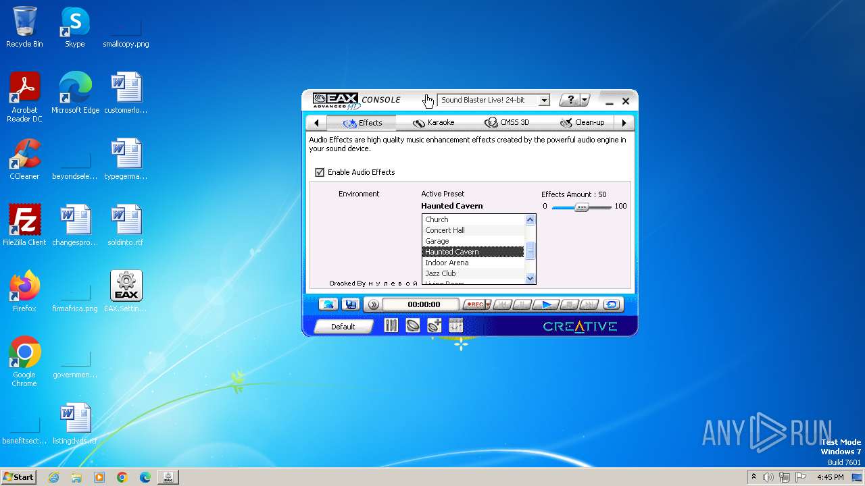Screen dimensions: 865x486
Task: Expand the Sound Blaster Live! device dropdown
Action: 544,100
